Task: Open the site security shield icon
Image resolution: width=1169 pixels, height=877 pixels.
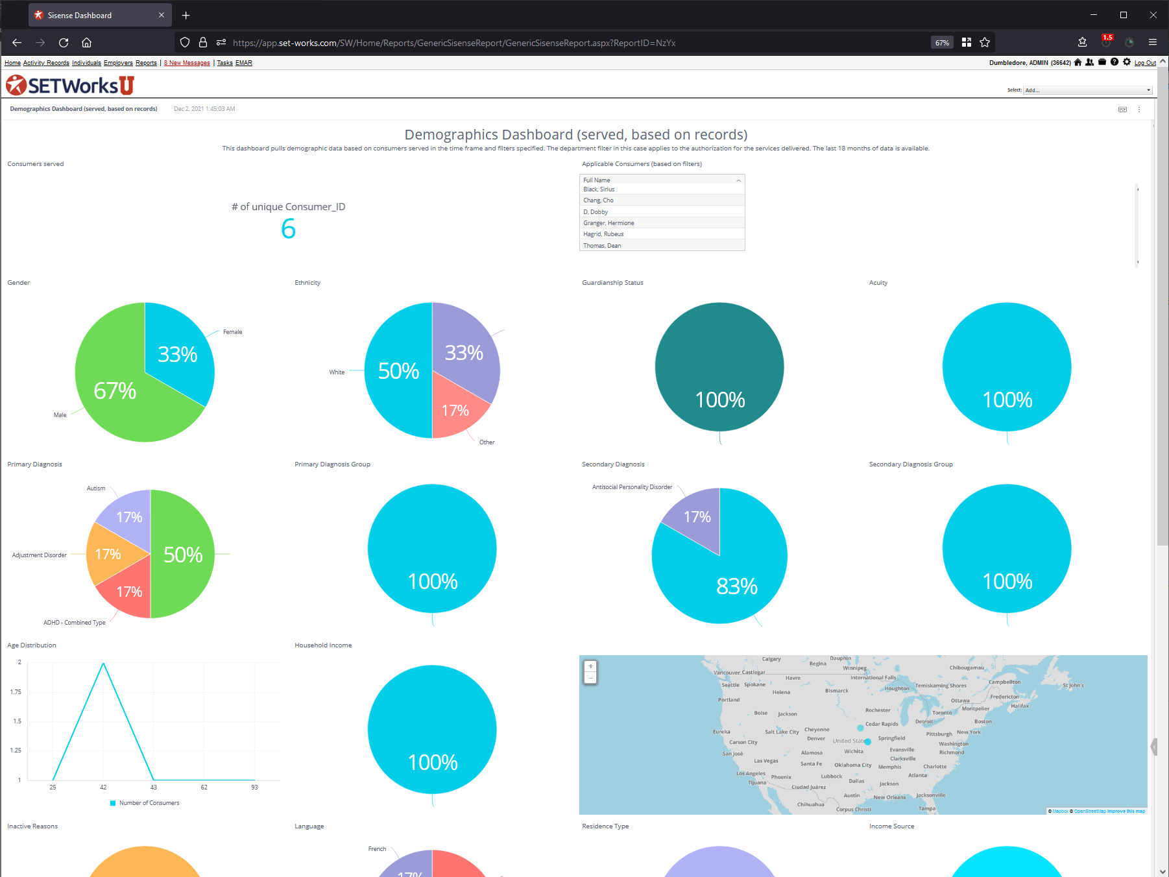Action: (185, 43)
